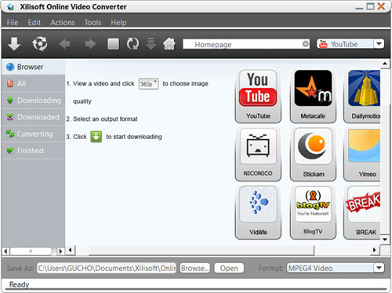Viewport: 392px width, 293px height.
Task: Select the Finished sidebar tab
Action: click(33, 151)
